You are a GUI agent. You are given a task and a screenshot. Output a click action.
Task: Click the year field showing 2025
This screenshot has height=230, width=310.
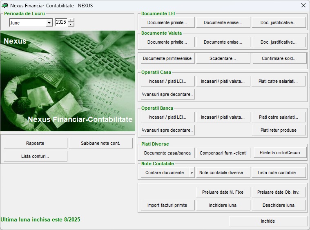61,22
